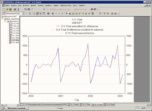Click the D 8 blue legend line
Viewport: 152px width, 111px height.
(x=58, y=26)
